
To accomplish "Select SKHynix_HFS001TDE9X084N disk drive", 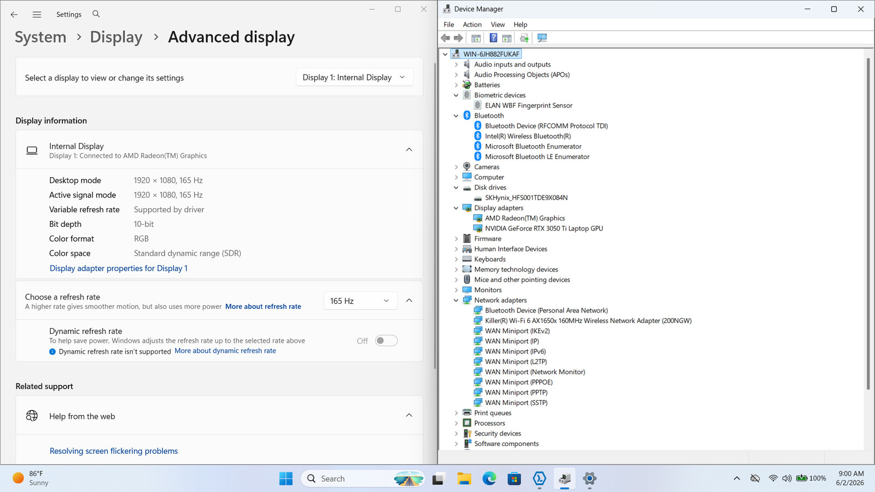I will coord(526,198).
